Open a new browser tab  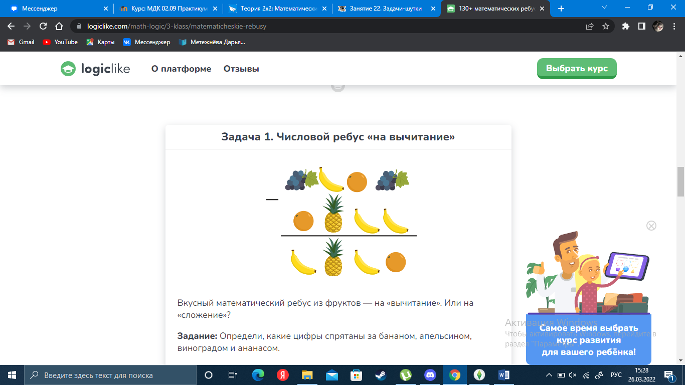tap(561, 9)
